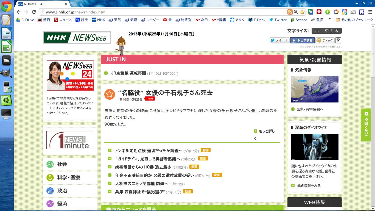This screenshot has height=211, width=375.
Task: Open the help question mark icon
Action: [x=338, y=40]
